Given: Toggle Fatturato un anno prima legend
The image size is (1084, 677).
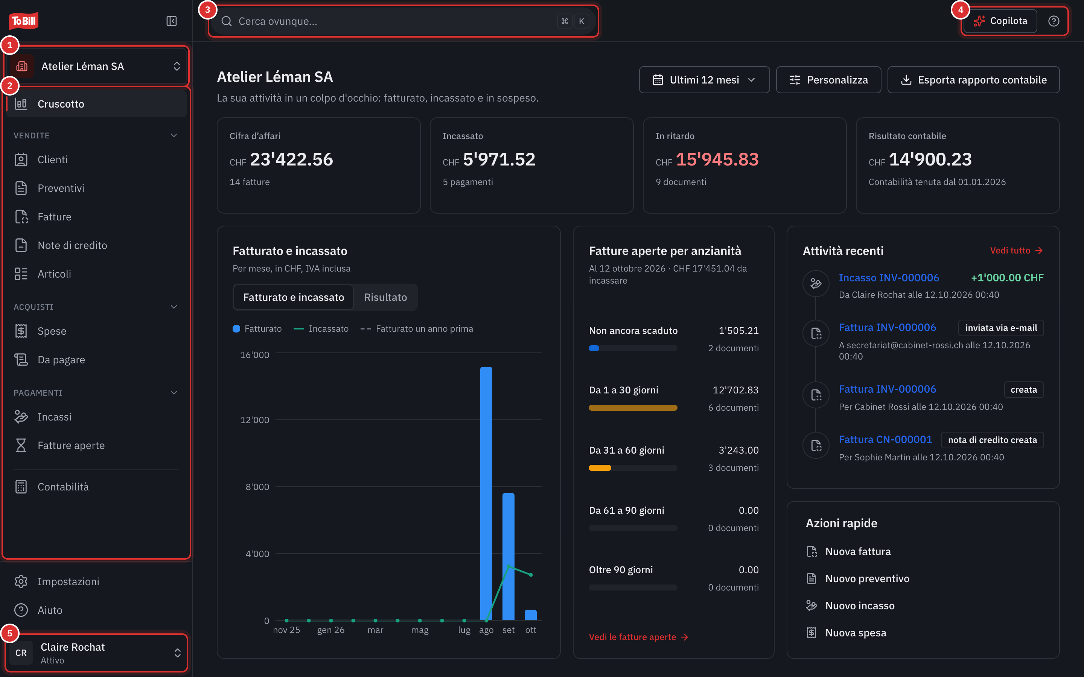Looking at the screenshot, I should (417, 329).
